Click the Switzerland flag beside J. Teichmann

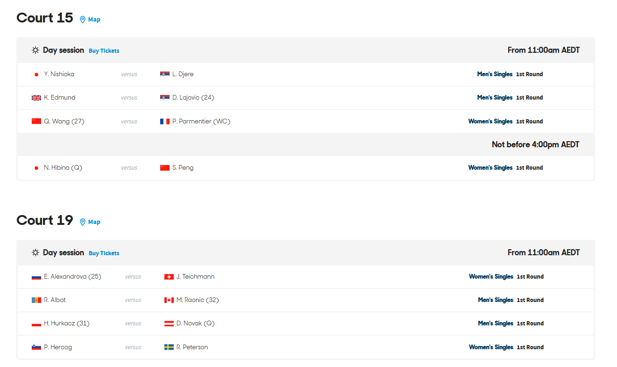pyautogui.click(x=169, y=277)
